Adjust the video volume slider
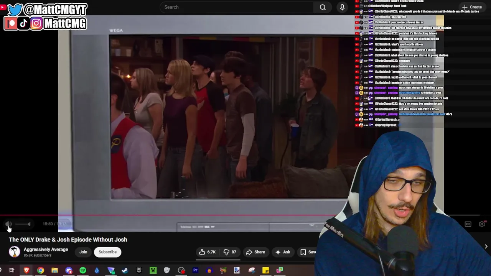491x276 pixels. coord(23,224)
